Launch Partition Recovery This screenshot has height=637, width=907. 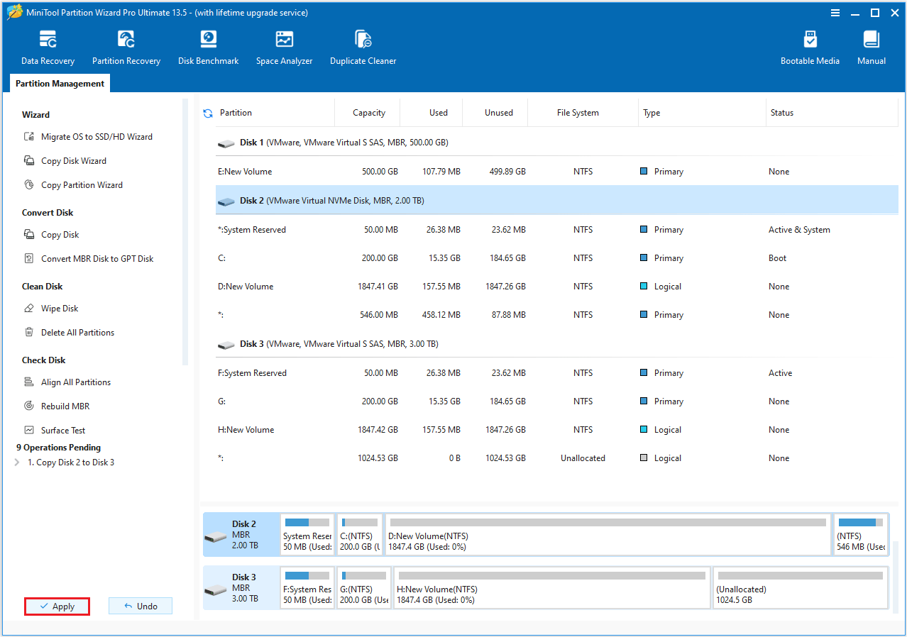pyautogui.click(x=126, y=46)
